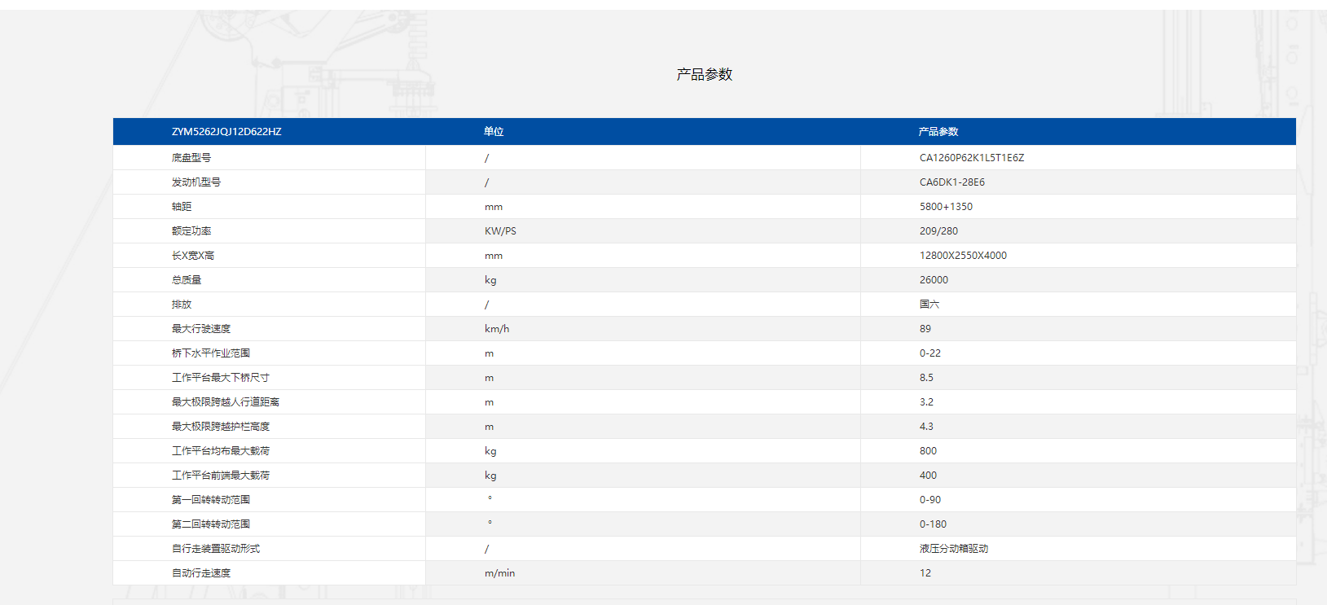1327x605 pixels.
Task: Click the m/min unit cell
Action: point(500,573)
